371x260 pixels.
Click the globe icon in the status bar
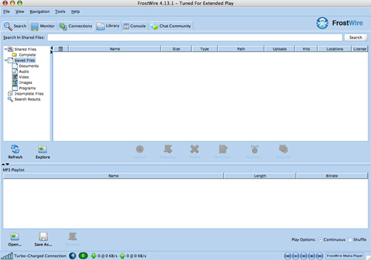click(x=73, y=256)
